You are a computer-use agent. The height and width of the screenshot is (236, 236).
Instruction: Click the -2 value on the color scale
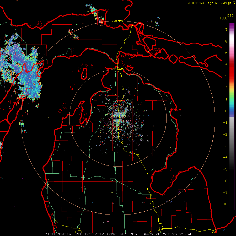click(225, 135)
